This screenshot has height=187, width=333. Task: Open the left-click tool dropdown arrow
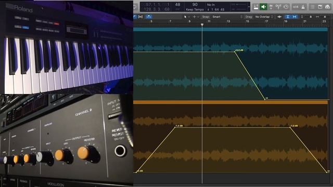[189, 17]
